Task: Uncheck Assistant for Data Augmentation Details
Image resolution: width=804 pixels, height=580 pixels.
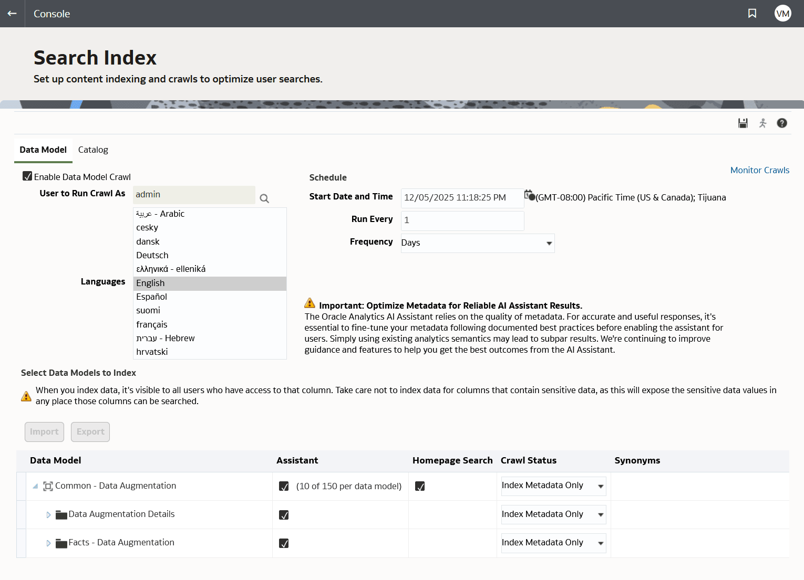Action: coord(284,515)
